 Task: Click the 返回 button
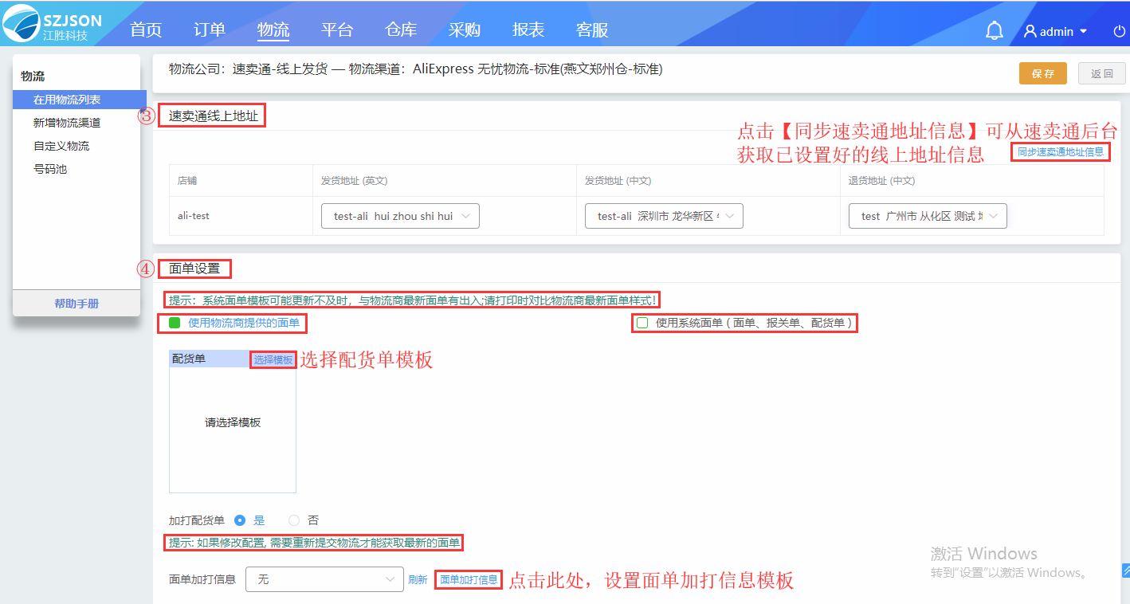click(x=1102, y=73)
